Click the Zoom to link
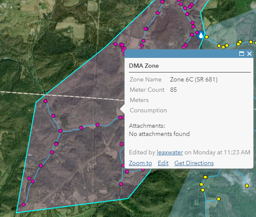Image resolution: width=256 pixels, height=217 pixels. [140, 163]
